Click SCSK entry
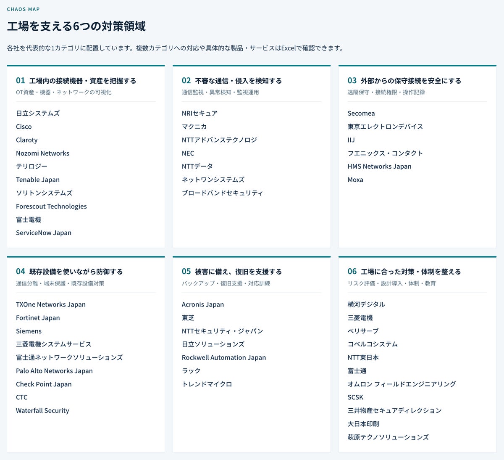The image size is (504, 460). [x=355, y=397]
